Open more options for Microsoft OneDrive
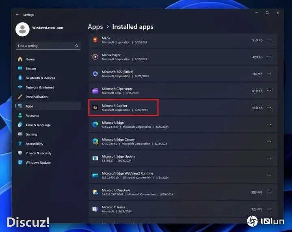 [269, 192]
